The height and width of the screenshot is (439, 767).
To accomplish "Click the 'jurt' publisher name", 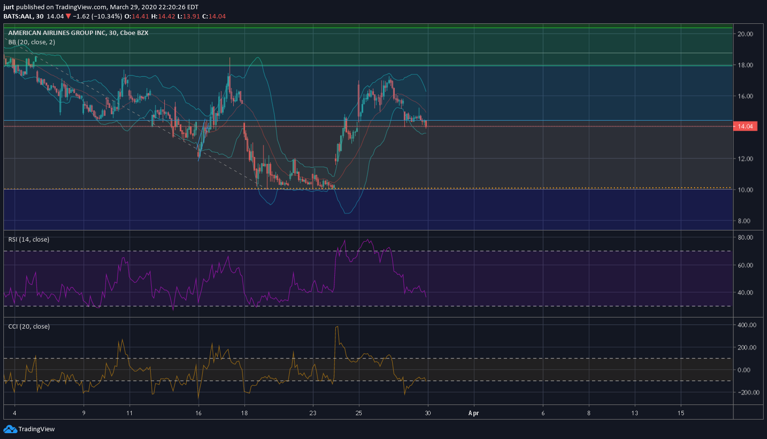I will tap(9, 7).
